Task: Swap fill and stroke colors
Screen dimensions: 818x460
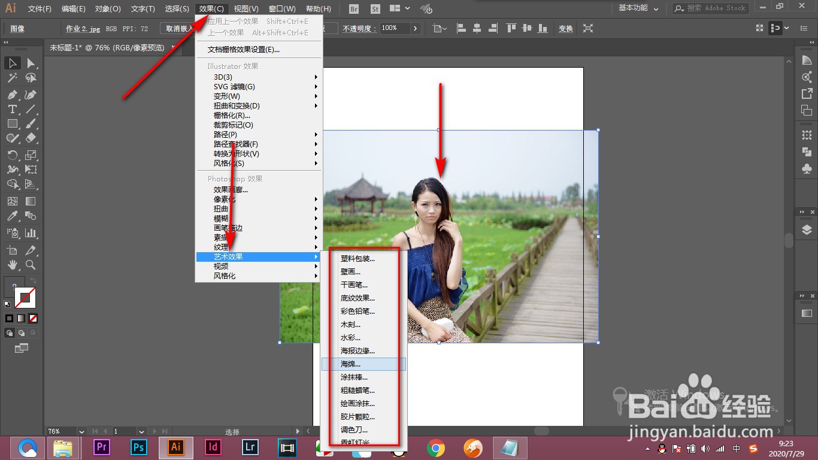Action: [x=33, y=280]
